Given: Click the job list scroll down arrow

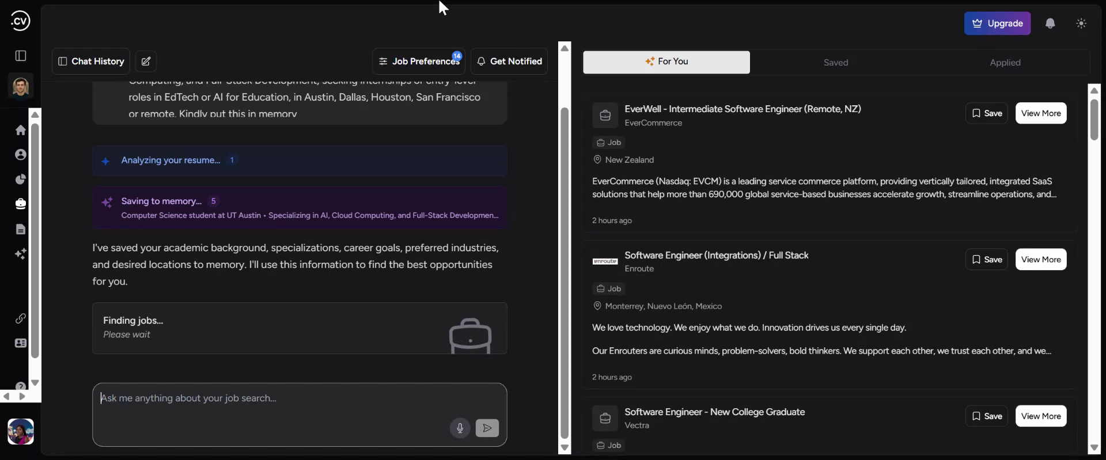Looking at the screenshot, I should pyautogui.click(x=1094, y=447).
